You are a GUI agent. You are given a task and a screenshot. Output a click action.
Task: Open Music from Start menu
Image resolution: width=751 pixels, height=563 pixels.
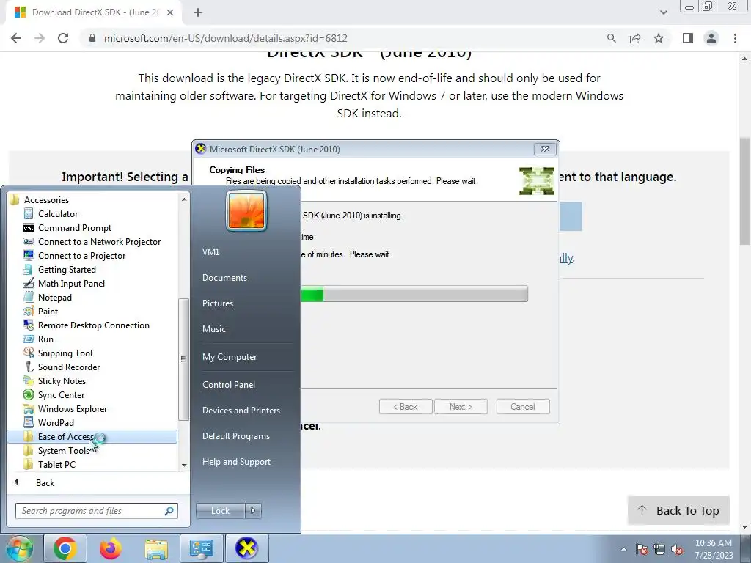213,329
